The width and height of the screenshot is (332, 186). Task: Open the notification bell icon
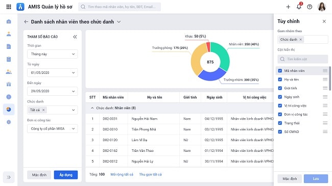pyautogui.click(x=299, y=7)
